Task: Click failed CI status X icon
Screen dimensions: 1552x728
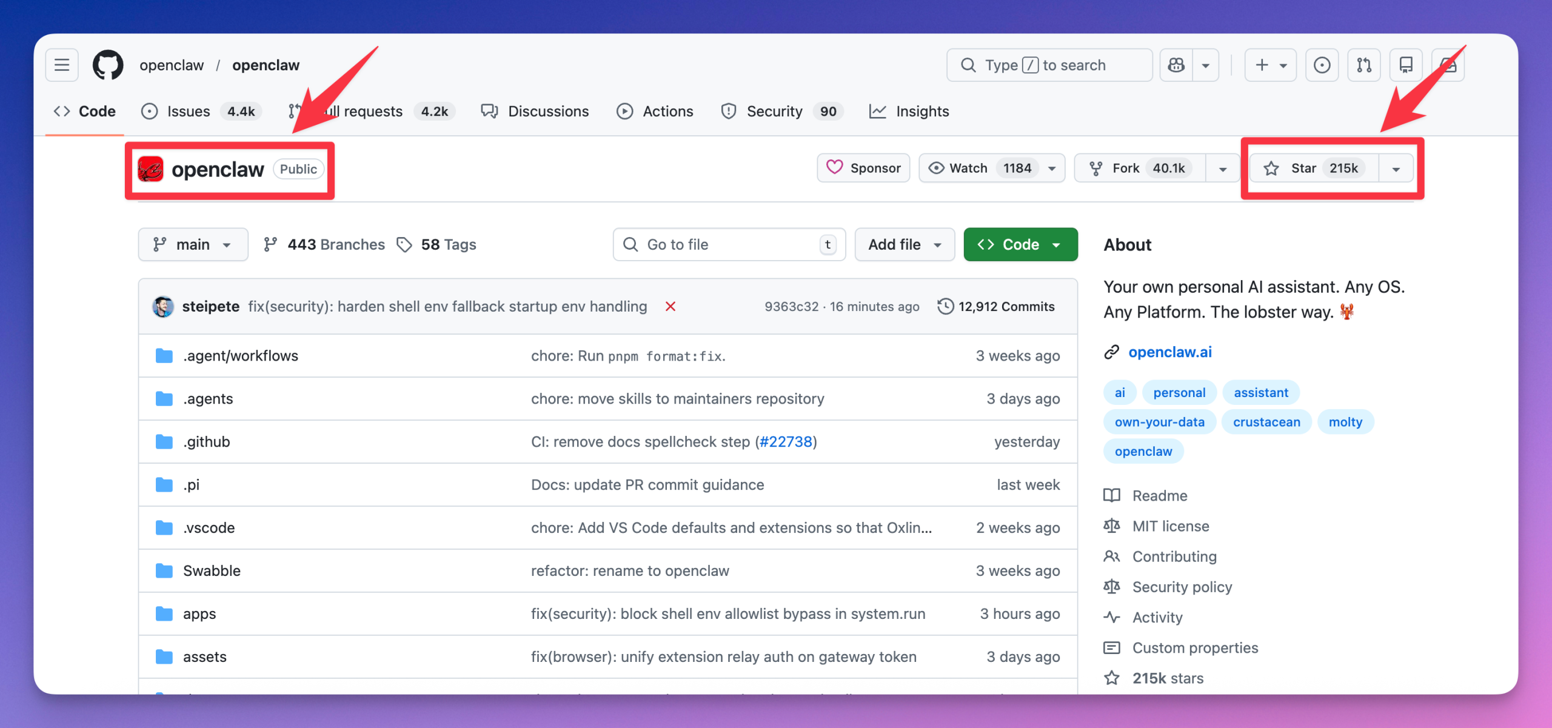Action: click(x=670, y=307)
